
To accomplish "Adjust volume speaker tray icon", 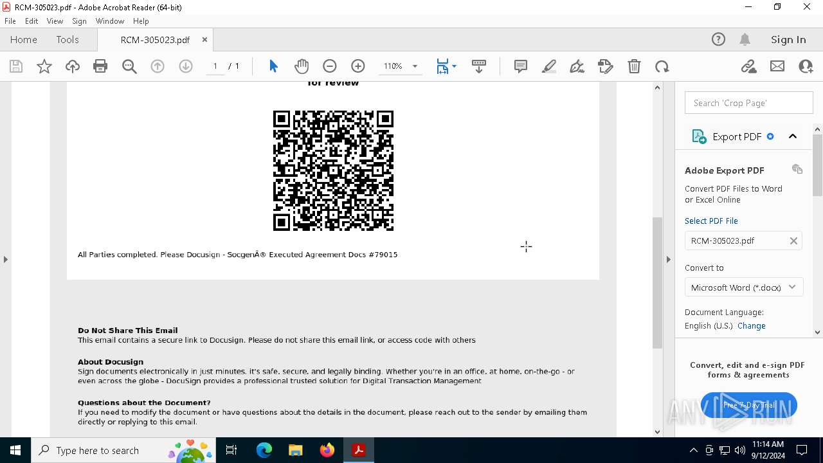I will (740, 450).
